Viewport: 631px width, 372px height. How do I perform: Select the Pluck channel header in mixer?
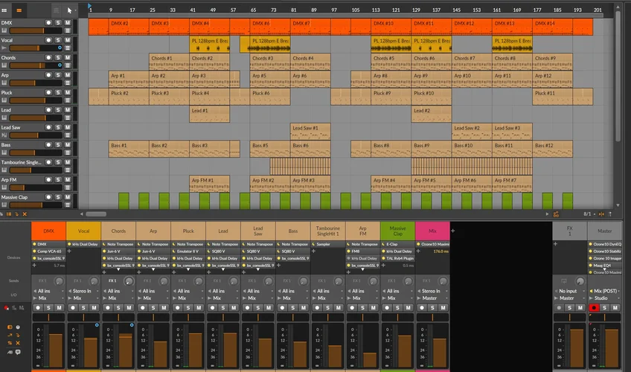(188, 231)
